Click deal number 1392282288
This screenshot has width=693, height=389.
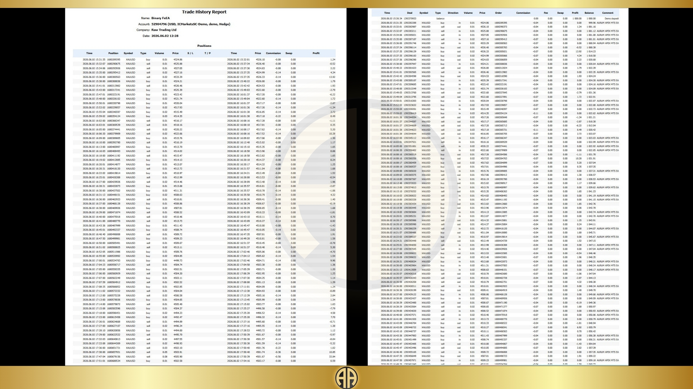coord(410,23)
